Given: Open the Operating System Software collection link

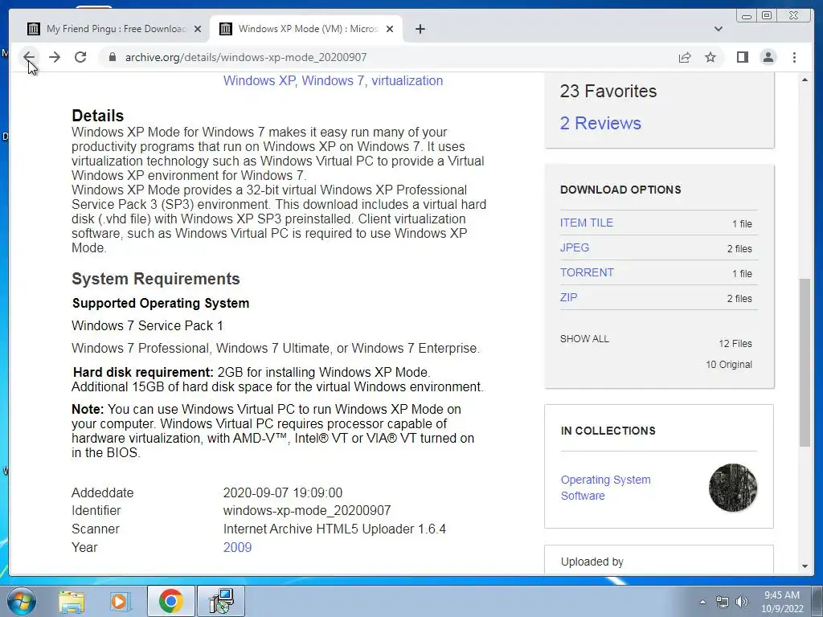Looking at the screenshot, I should click(x=606, y=488).
